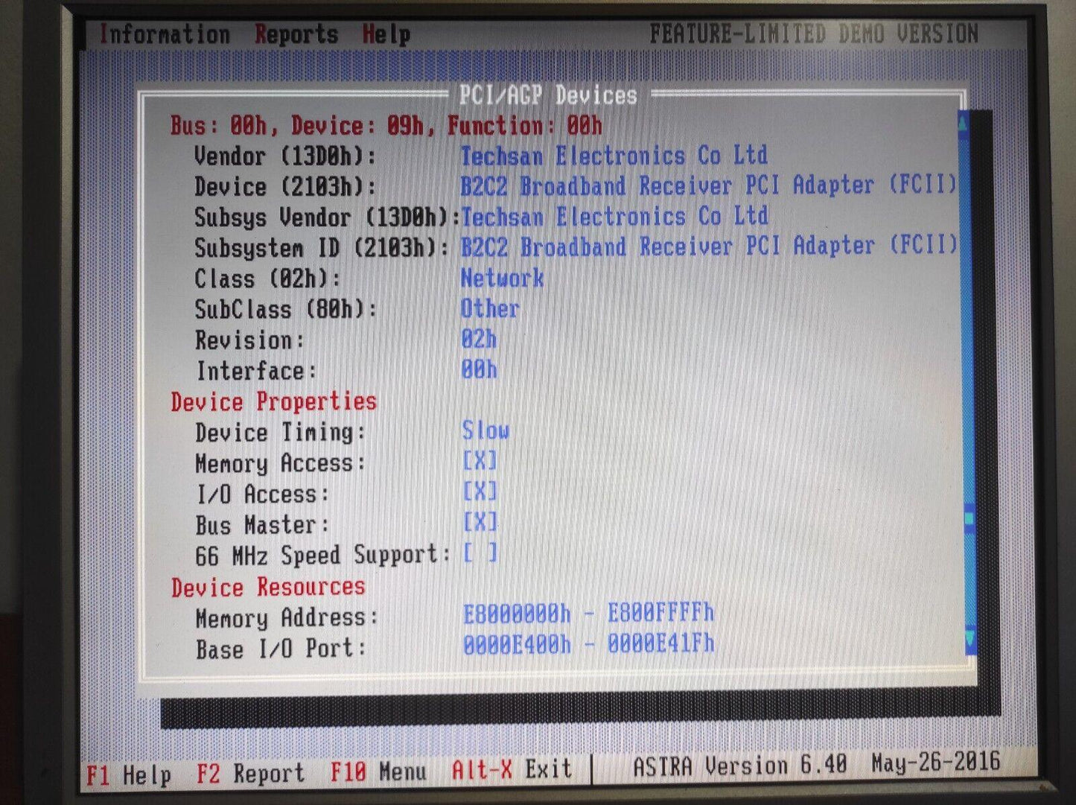Select the Base I/O Port range value
1076x805 pixels.
[588, 644]
